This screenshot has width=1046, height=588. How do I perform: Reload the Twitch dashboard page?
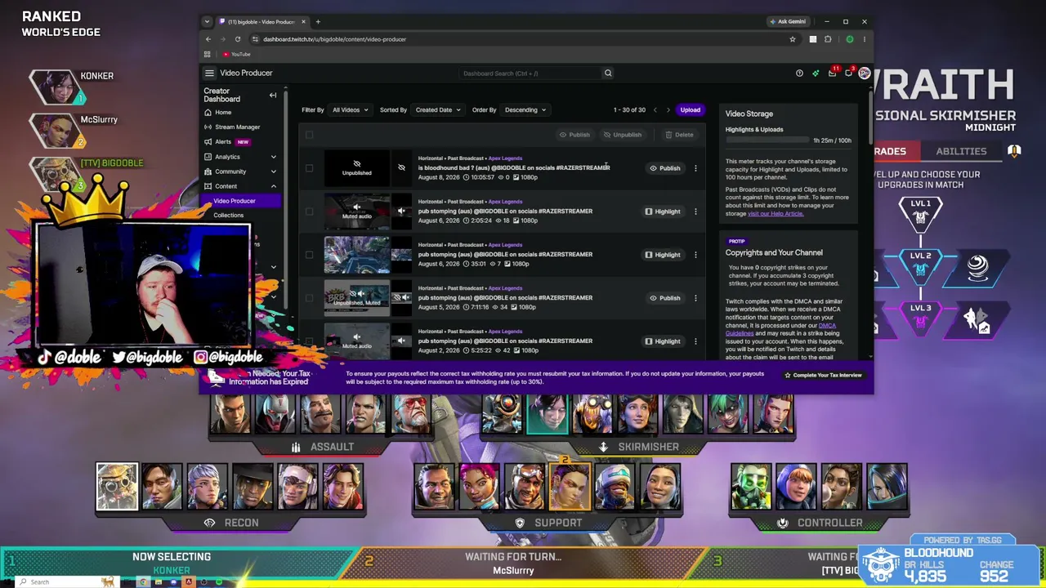pos(238,39)
